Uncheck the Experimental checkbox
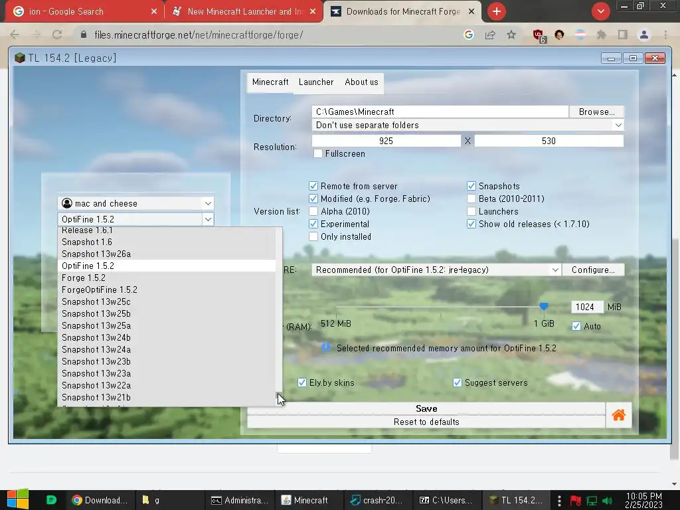The width and height of the screenshot is (680, 510). 313,224
